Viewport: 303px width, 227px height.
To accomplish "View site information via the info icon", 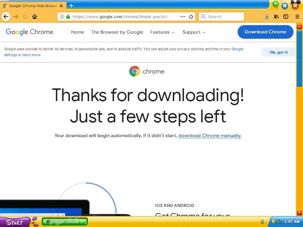I will pyautogui.click(x=62, y=17).
